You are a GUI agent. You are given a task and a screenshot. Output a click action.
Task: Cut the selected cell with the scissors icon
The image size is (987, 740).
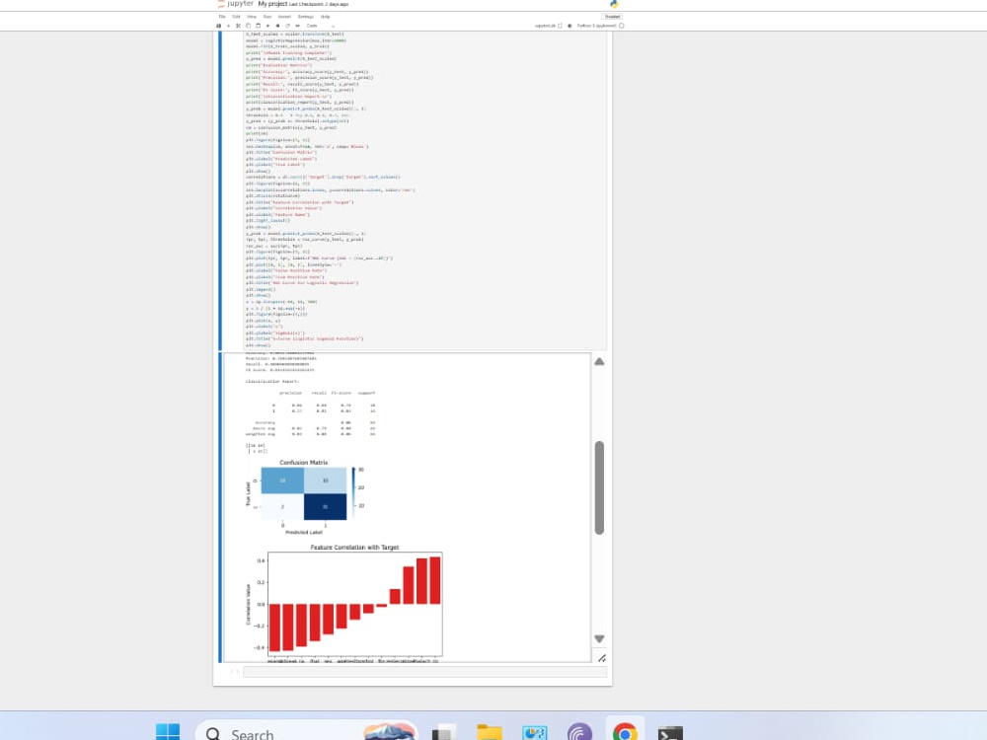point(238,26)
